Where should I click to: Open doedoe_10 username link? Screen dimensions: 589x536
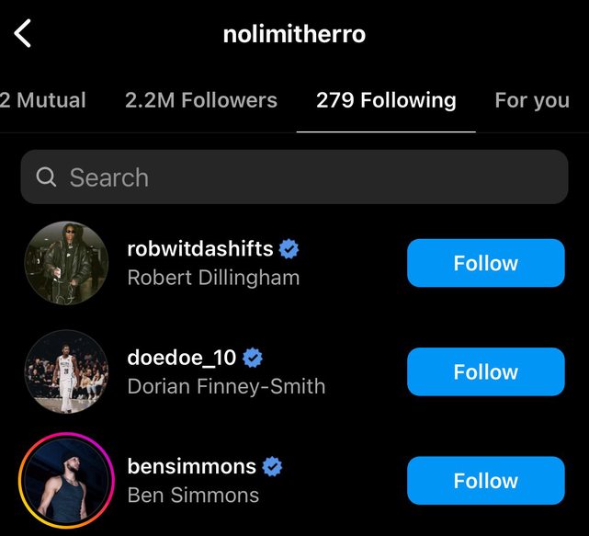[182, 358]
